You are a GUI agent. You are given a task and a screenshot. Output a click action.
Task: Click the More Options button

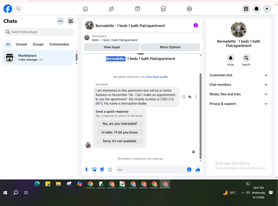click(170, 47)
